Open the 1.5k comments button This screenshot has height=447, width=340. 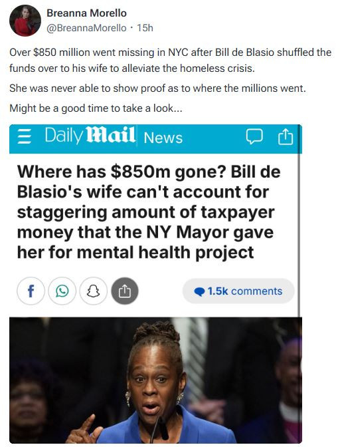pyautogui.click(x=238, y=291)
